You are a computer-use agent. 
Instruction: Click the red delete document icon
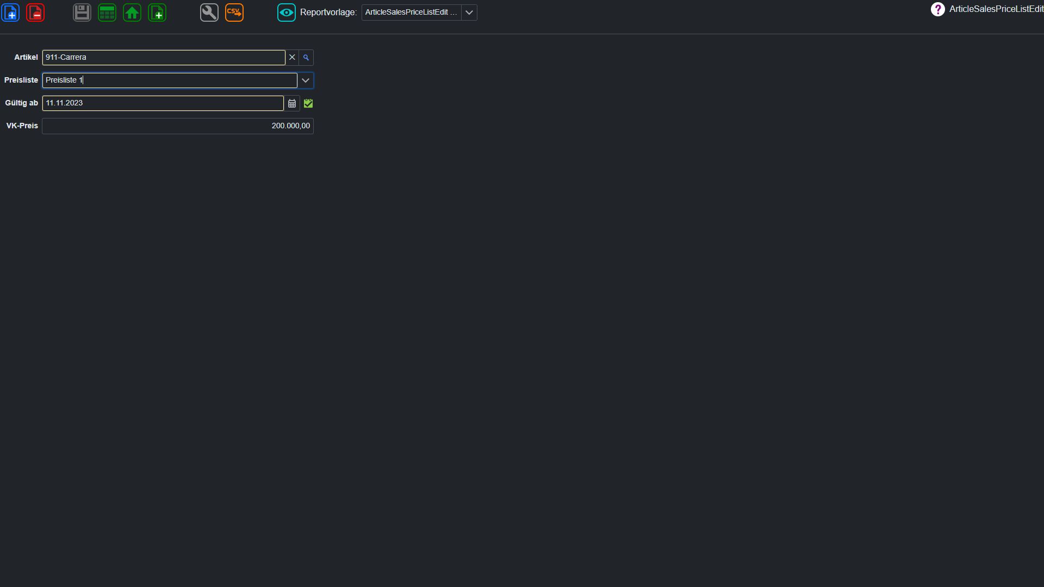pos(35,13)
